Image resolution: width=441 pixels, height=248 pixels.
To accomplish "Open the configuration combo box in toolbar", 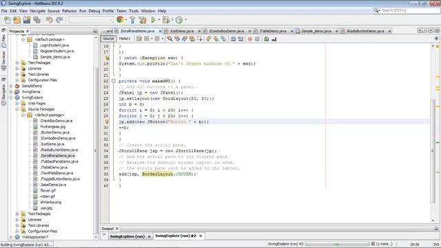I will 91,20.
